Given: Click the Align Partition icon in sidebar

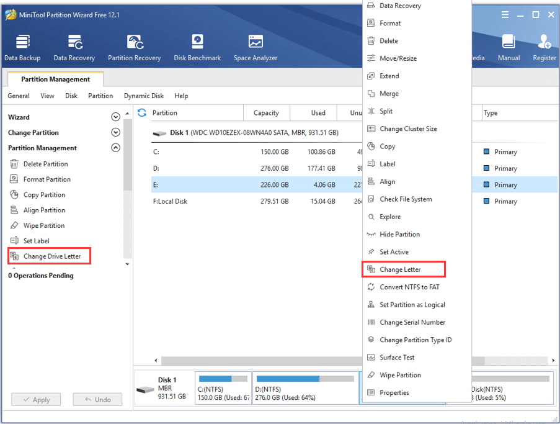Looking at the screenshot, I should coord(14,210).
